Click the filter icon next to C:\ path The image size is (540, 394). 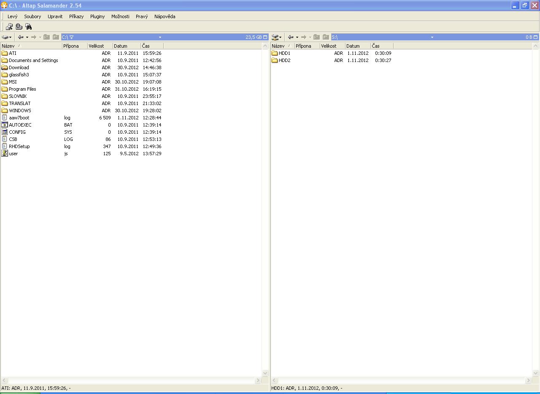tap(71, 37)
